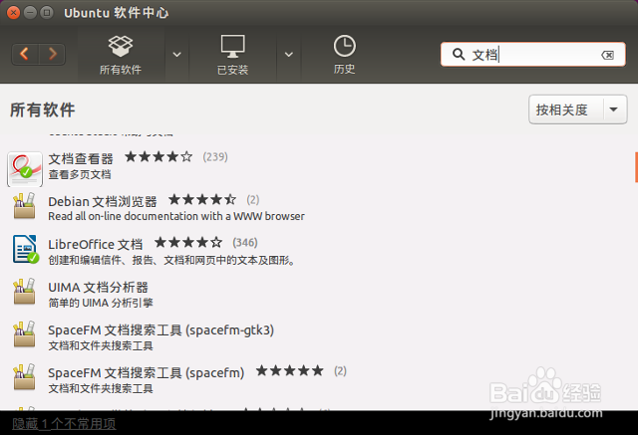Viewport: 638px width, 435px height.
Task: Select the LibreOffice 文档 app icon
Action: click(25, 250)
